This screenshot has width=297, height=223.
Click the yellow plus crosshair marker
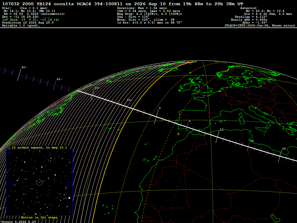(x=178, y=134)
